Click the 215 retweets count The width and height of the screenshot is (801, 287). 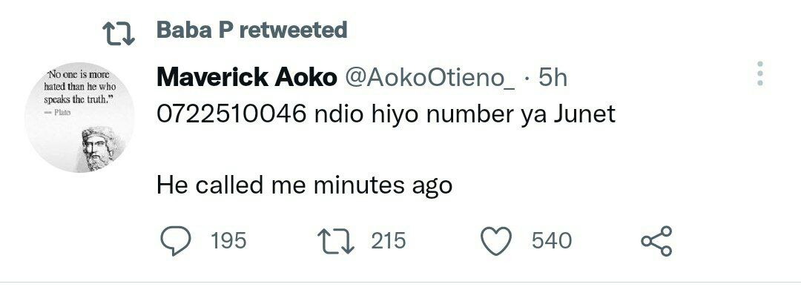(x=388, y=240)
